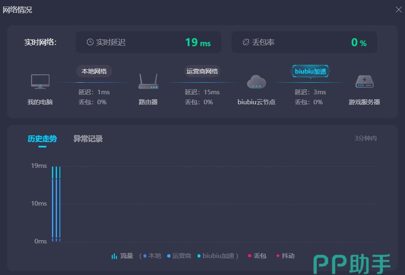Click the 路由器 label
Image resolution: width=405 pixels, height=275 pixels.
pyautogui.click(x=148, y=102)
